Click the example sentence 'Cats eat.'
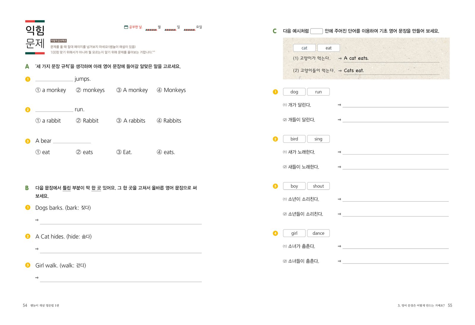This screenshot has width=475, height=325. [354, 70]
